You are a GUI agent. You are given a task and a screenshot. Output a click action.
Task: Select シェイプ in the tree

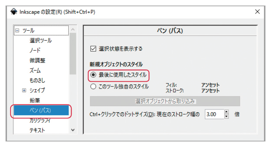click(37, 90)
